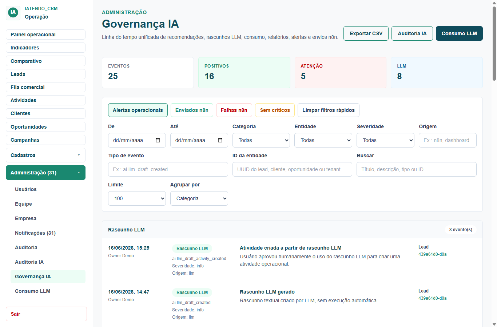The height and width of the screenshot is (327, 497).
Task: Click timestamp 16/06/2026, 14:47
Action: coord(129,292)
